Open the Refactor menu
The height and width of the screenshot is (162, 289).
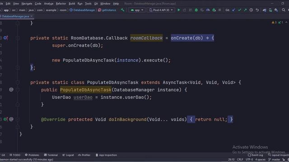point(61,4)
